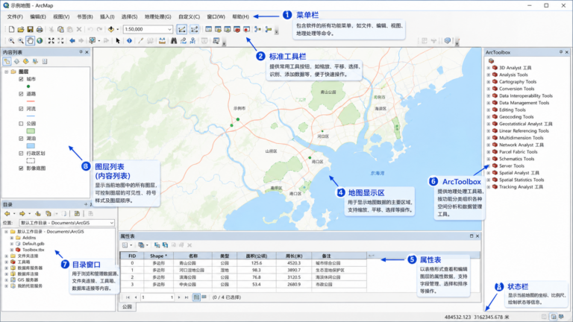Open the 地理处理(G) menu

coord(158,16)
